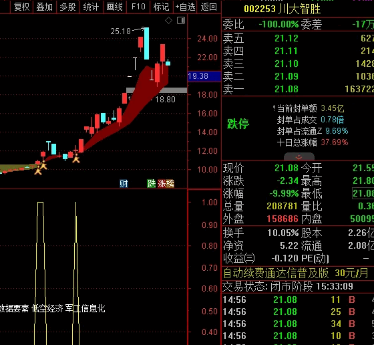The height and width of the screenshot is (345, 374).
Task: Click the 卖一 price 21.08
Action: tap(287, 89)
